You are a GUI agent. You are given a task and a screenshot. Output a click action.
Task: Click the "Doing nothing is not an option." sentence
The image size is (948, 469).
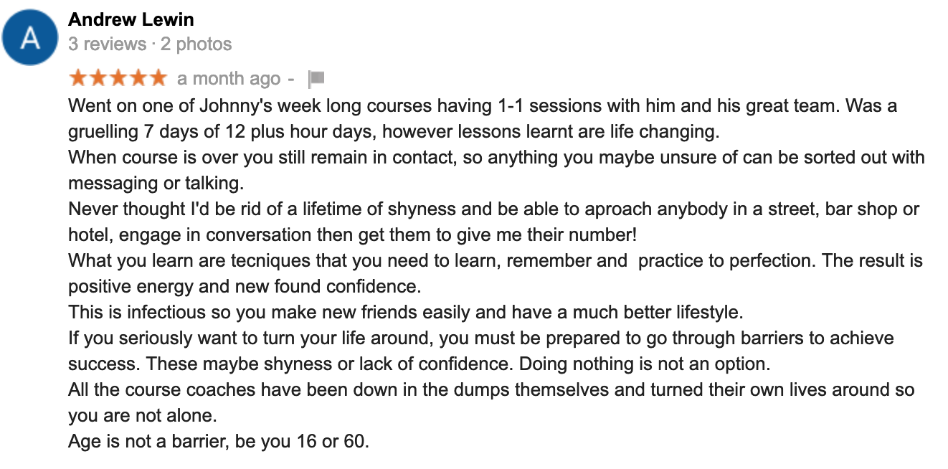645,364
